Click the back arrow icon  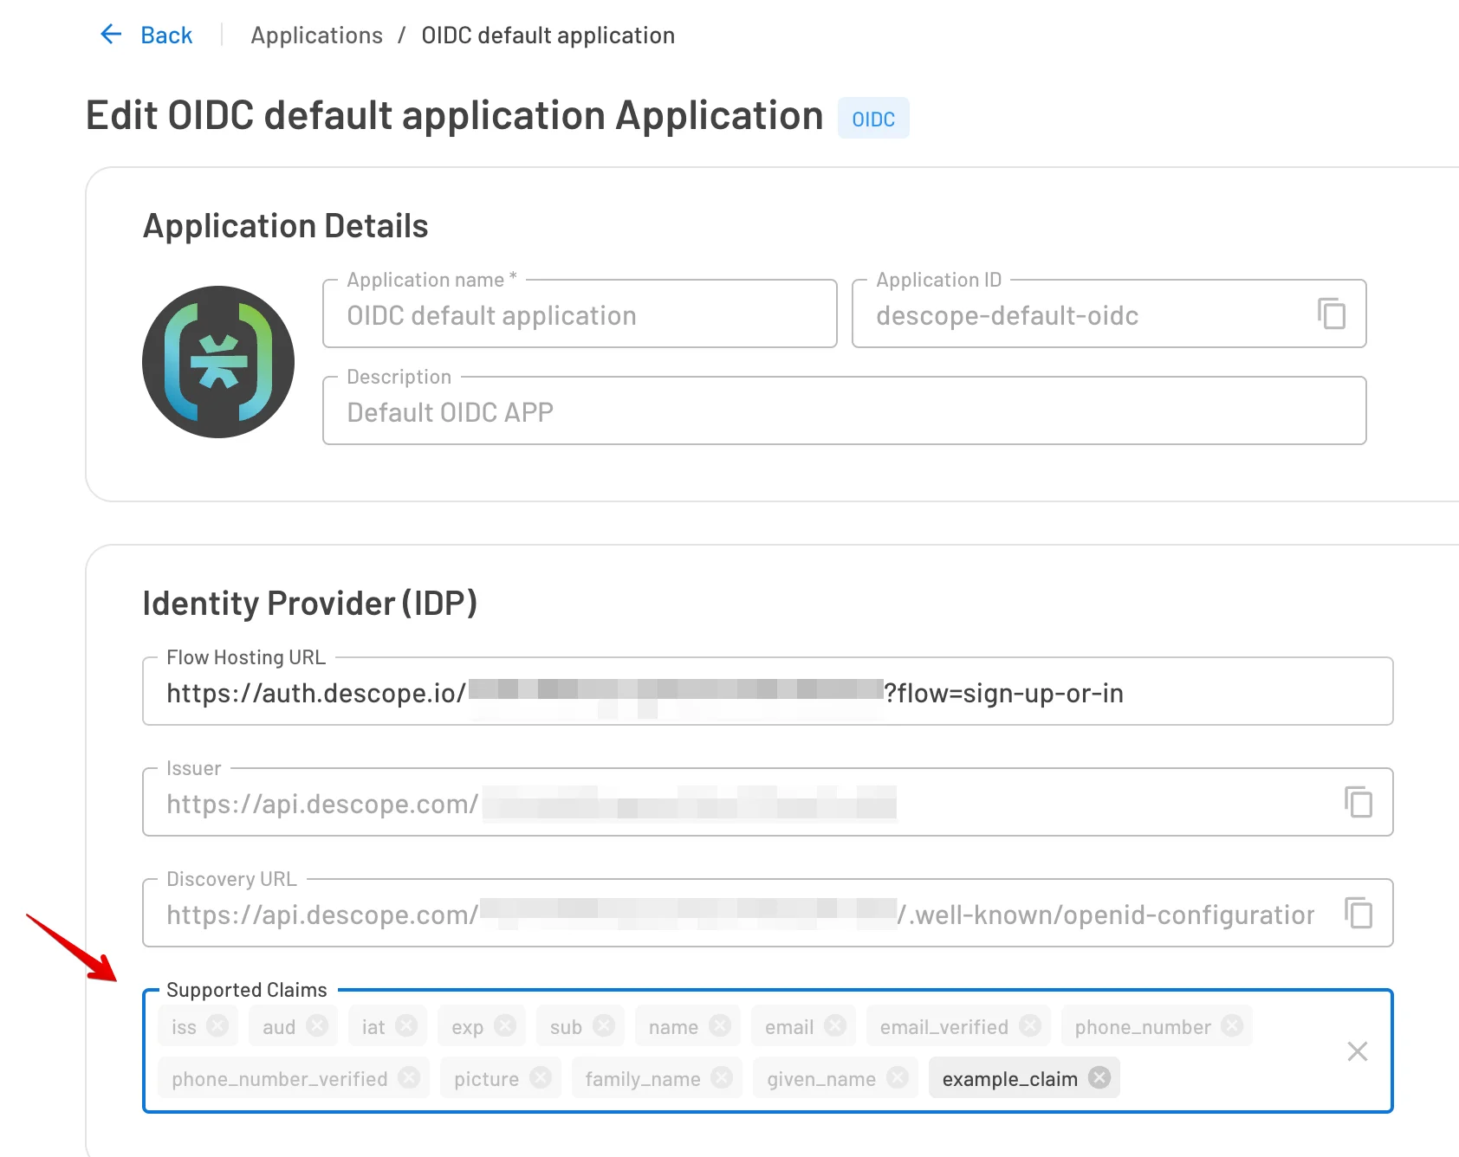[109, 34]
